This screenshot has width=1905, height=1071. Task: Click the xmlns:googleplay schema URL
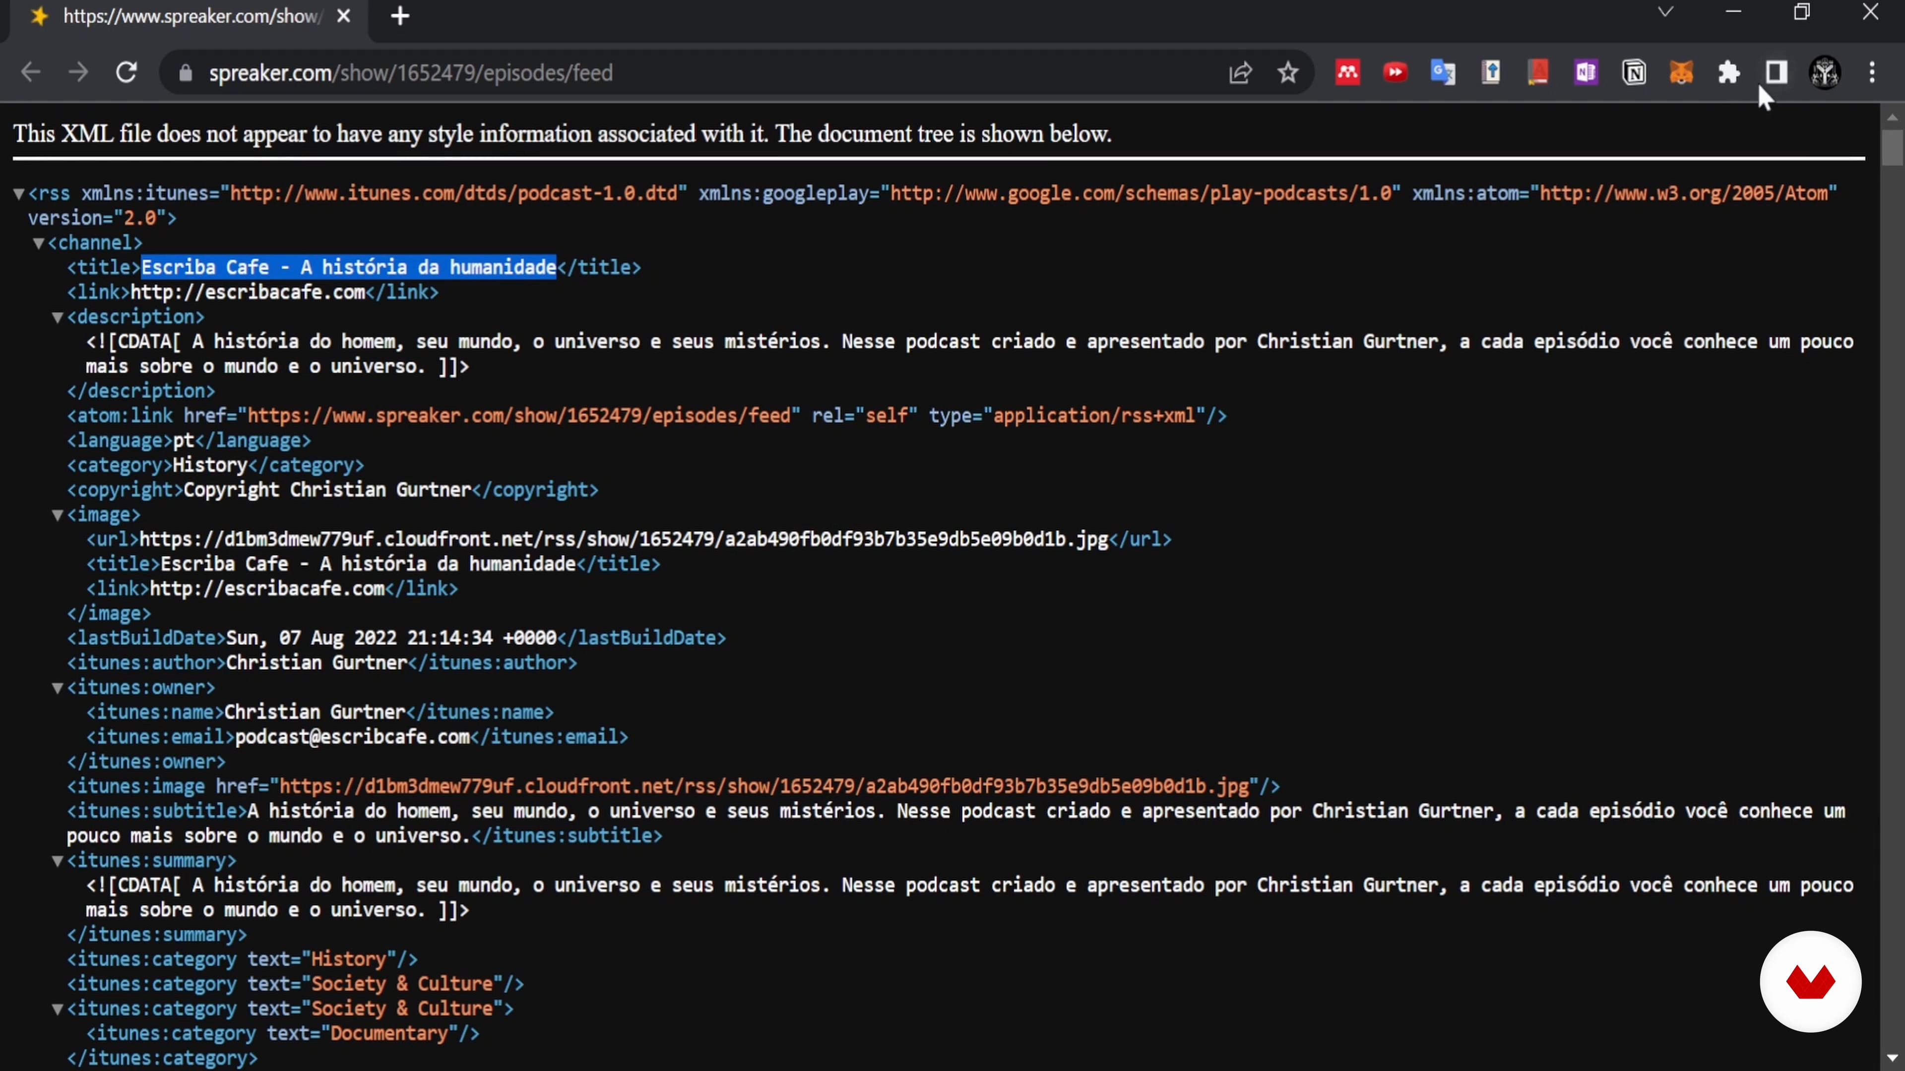pos(1141,194)
